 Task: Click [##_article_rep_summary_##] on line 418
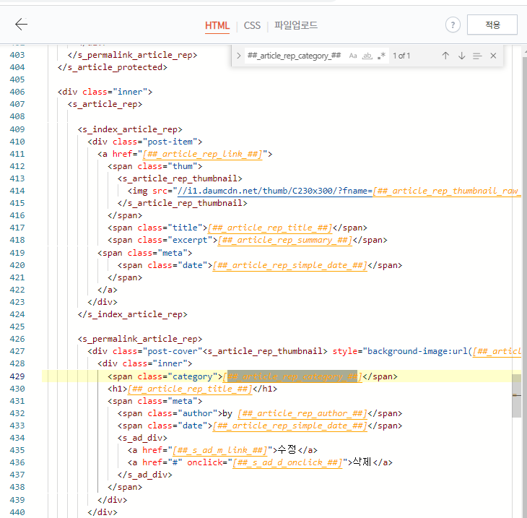point(285,240)
